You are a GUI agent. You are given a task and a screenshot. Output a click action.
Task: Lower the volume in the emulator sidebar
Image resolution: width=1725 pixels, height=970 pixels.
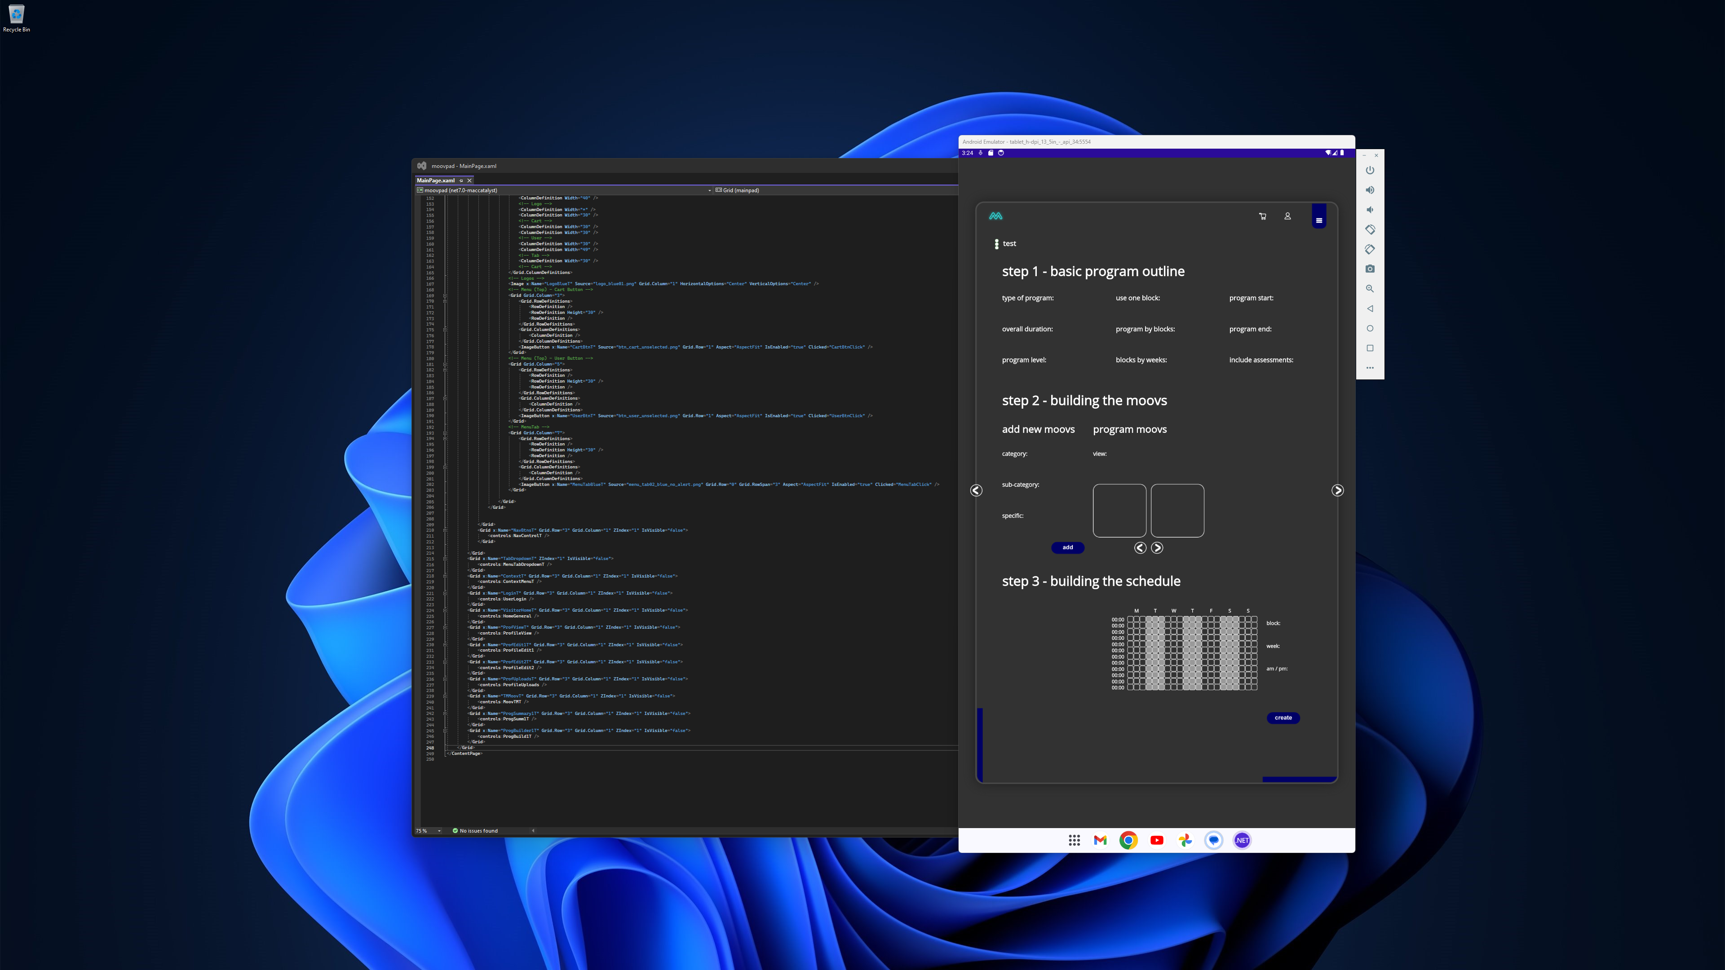tap(1370, 210)
